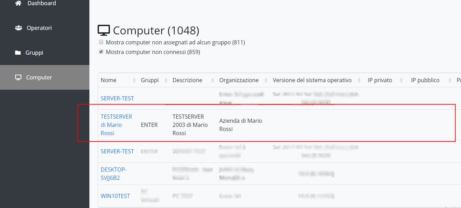Sort by IP privato column arrows
Viewport: 461px width, 208px height.
pyautogui.click(x=401, y=80)
